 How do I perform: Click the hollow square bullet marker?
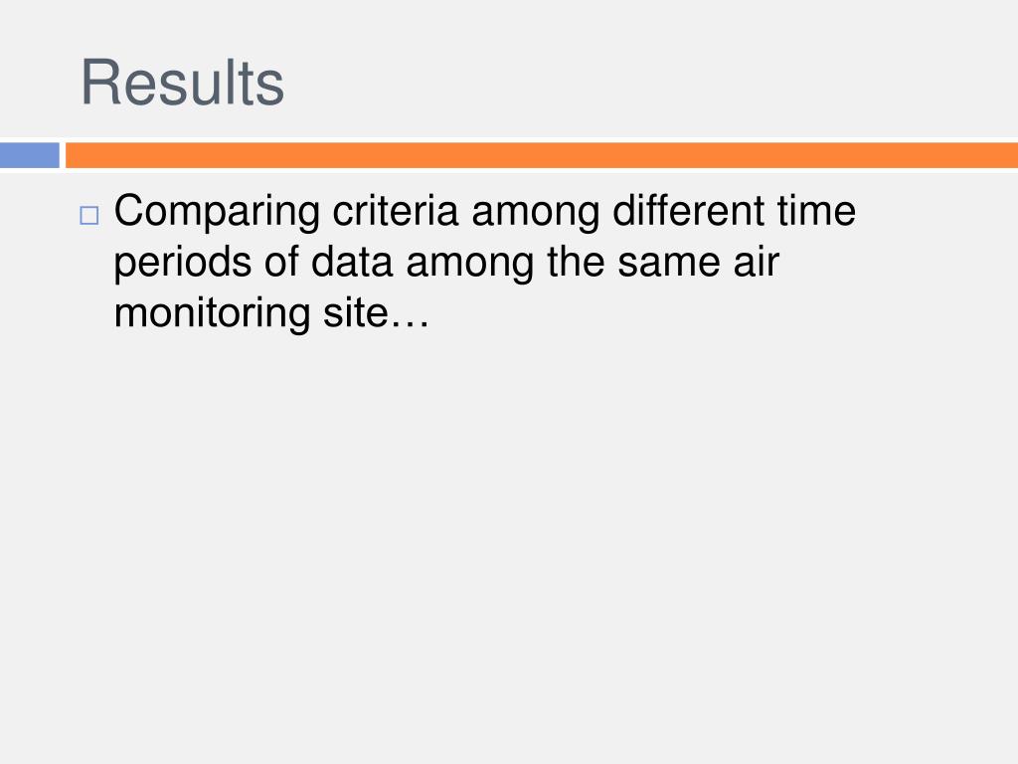[x=89, y=215]
